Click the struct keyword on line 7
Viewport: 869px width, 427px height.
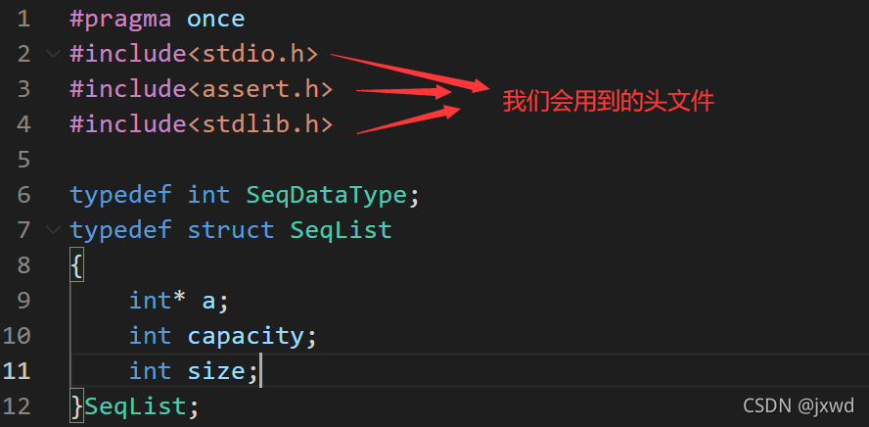tap(231, 230)
